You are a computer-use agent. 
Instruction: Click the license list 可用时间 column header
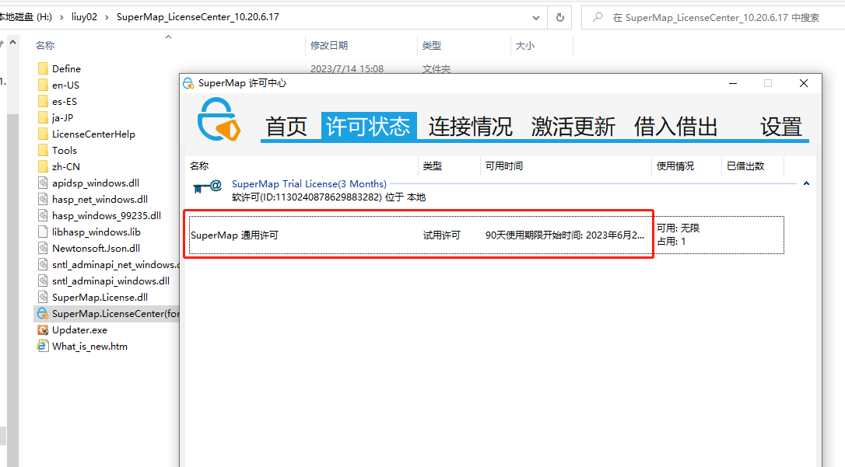[566, 166]
